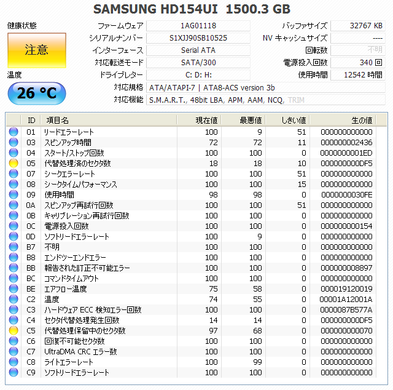Click blue status orb for ID BE row
This screenshot has height=390, width=393.
pos(14,289)
